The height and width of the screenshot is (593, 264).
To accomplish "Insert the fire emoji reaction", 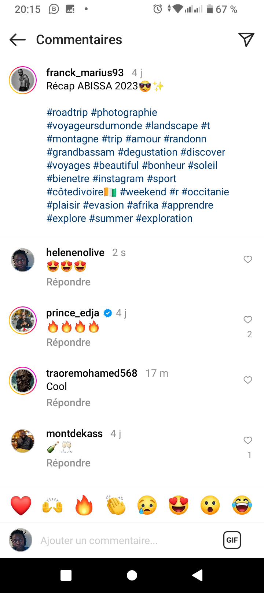I will 84,505.
